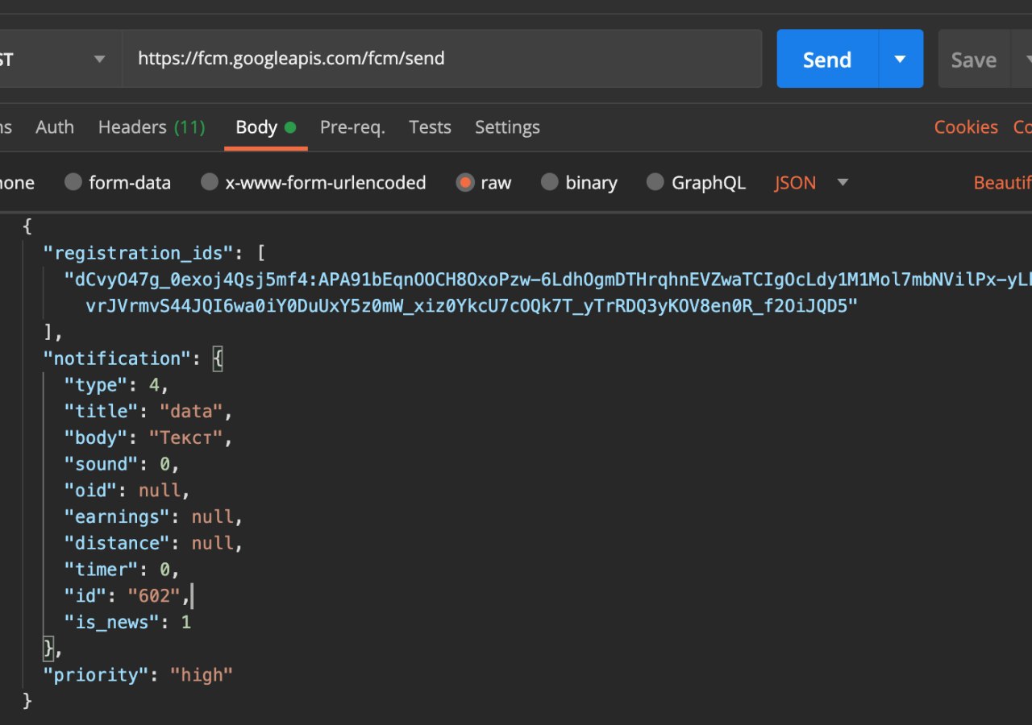Open the Headers (11) tab
The width and height of the screenshot is (1032, 725).
tap(152, 127)
